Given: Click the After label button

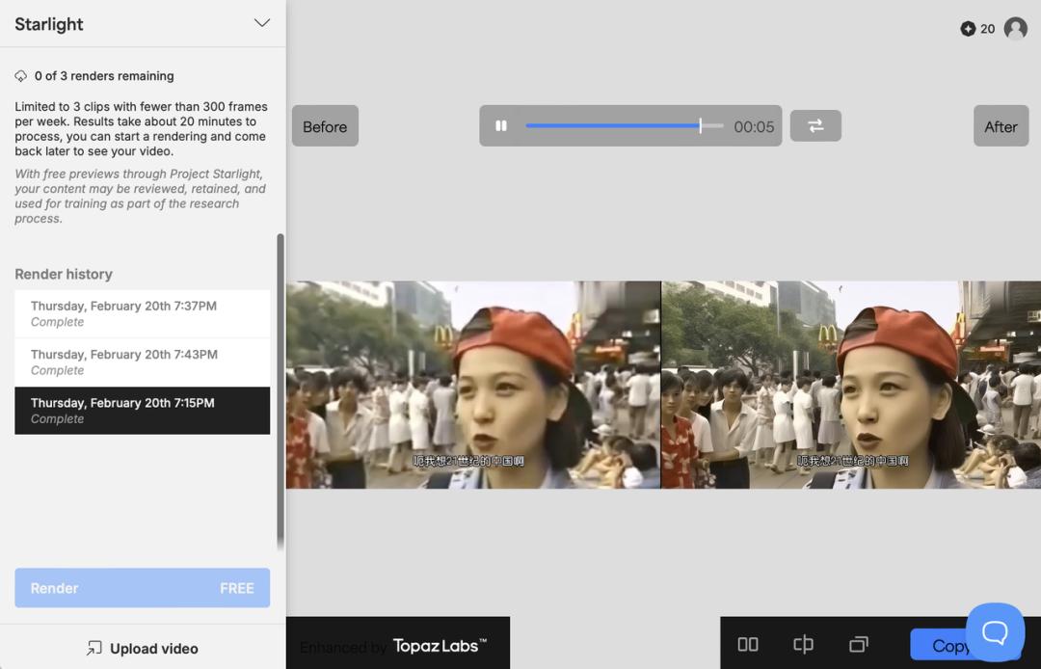Looking at the screenshot, I should click(1001, 126).
